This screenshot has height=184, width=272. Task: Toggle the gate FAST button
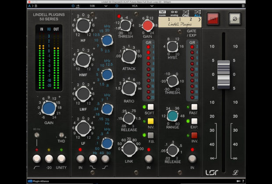194,107
